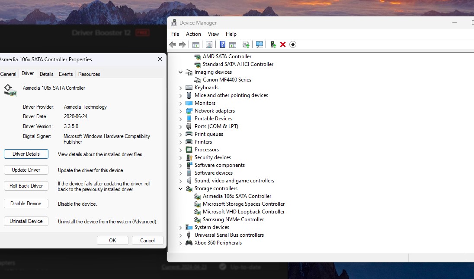
Task: Click the Network adapters category icon
Action: pyautogui.click(x=189, y=111)
